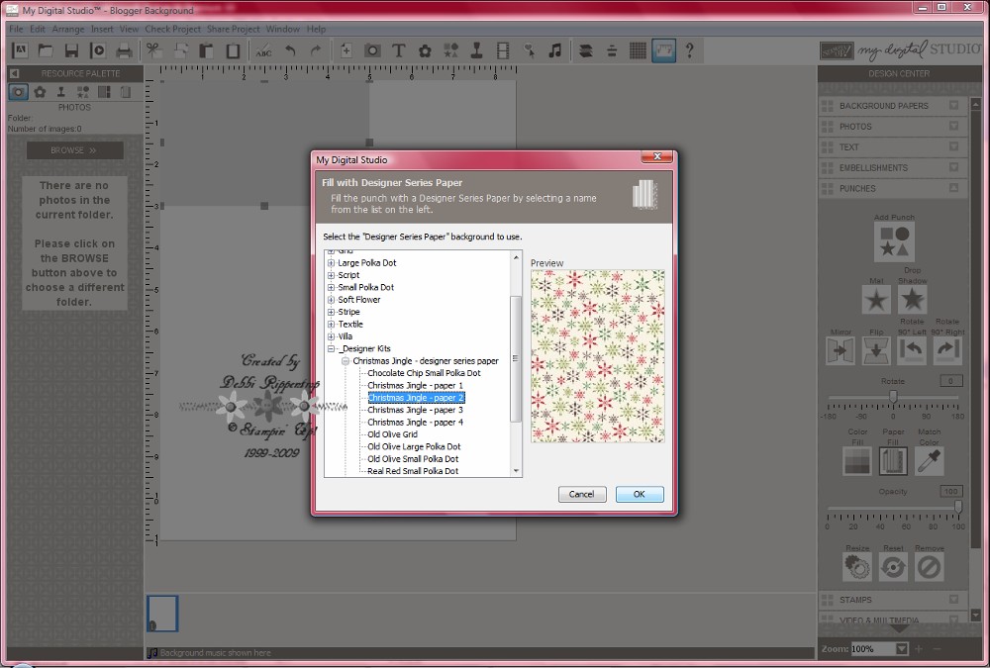This screenshot has height=668, width=990.
Task: Click the Rotate value input field
Action: click(950, 381)
